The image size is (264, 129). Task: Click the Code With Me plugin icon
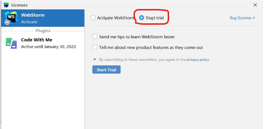click(11, 43)
